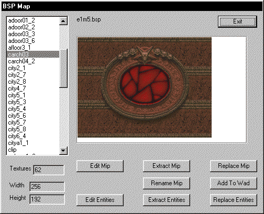
Task: Click the texture list scroll down arrow
Action: [63, 150]
